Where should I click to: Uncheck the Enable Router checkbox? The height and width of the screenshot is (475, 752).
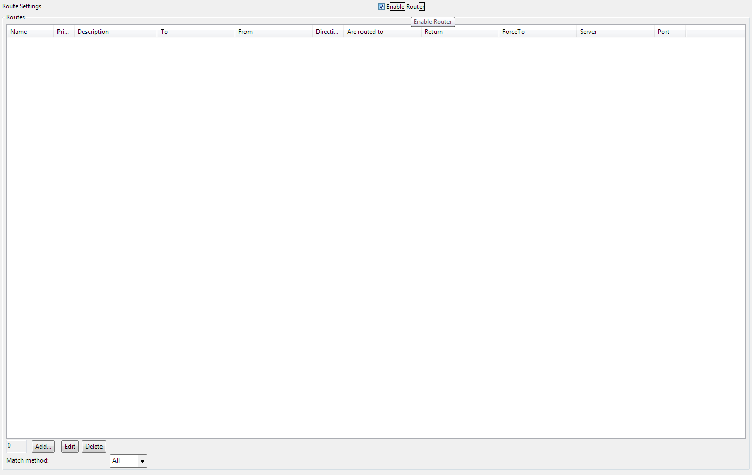(382, 7)
